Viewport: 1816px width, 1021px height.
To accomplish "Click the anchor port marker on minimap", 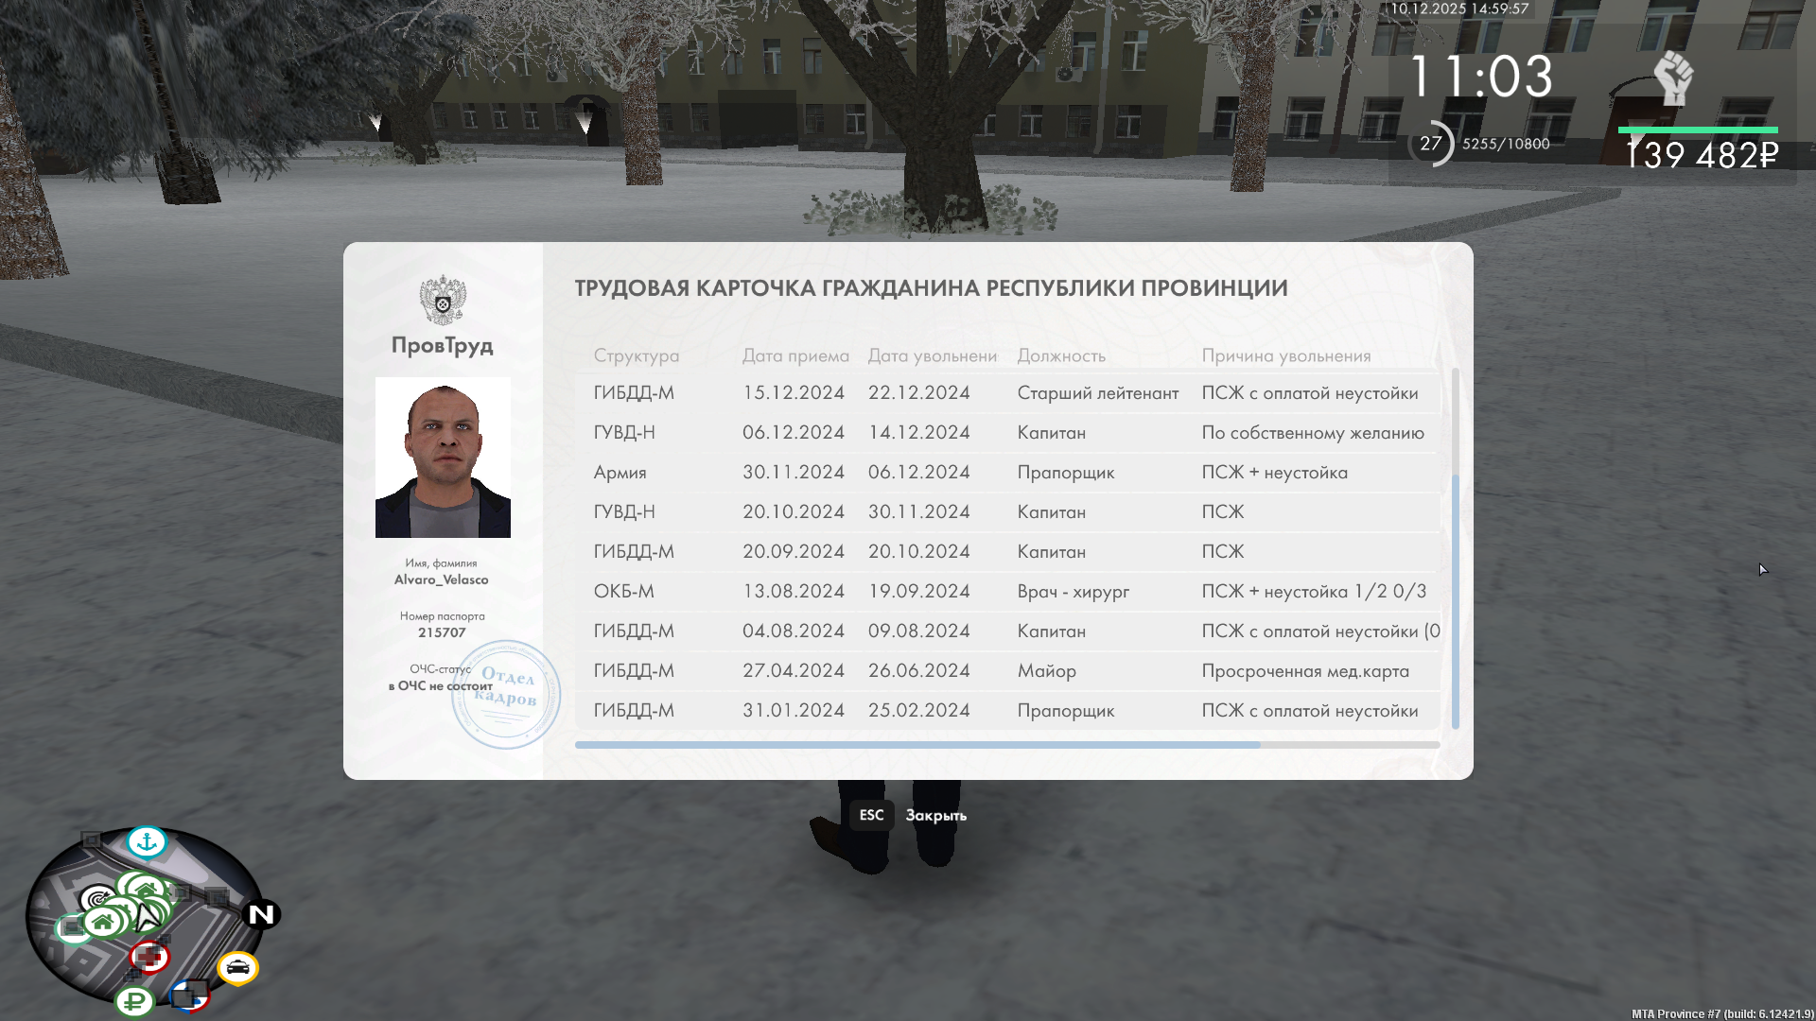I will tap(147, 841).
